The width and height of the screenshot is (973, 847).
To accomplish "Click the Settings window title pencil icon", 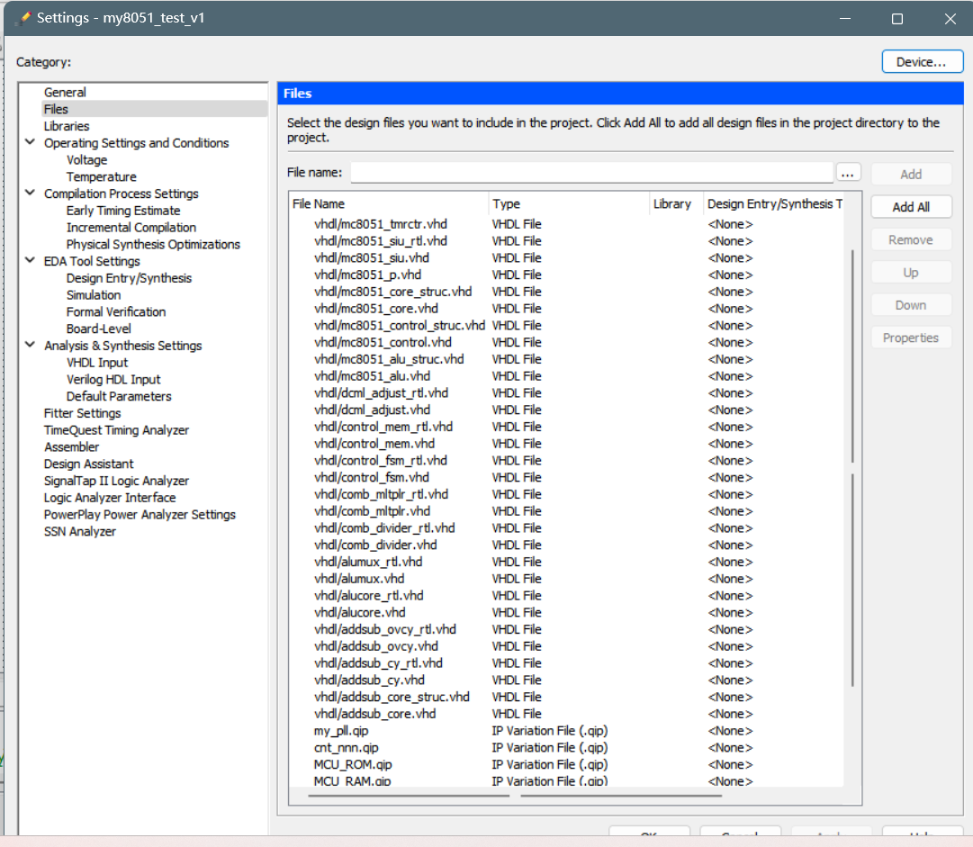I will [x=23, y=18].
